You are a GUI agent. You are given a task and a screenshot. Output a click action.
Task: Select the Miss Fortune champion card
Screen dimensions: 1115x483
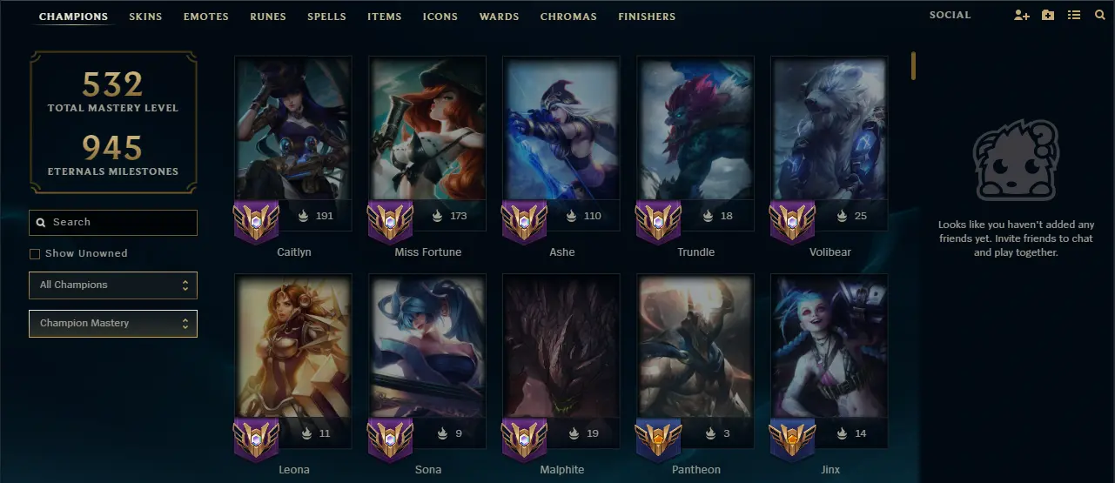427,144
